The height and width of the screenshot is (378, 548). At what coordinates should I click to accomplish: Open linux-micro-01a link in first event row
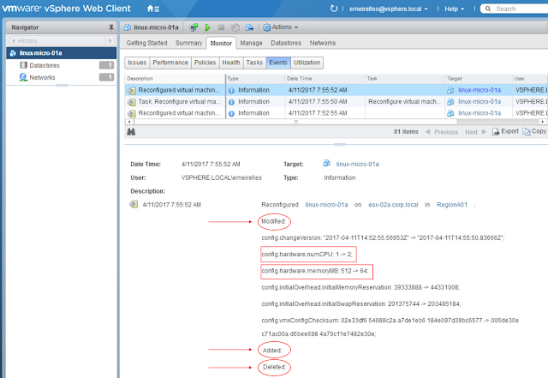pyautogui.click(x=479, y=90)
